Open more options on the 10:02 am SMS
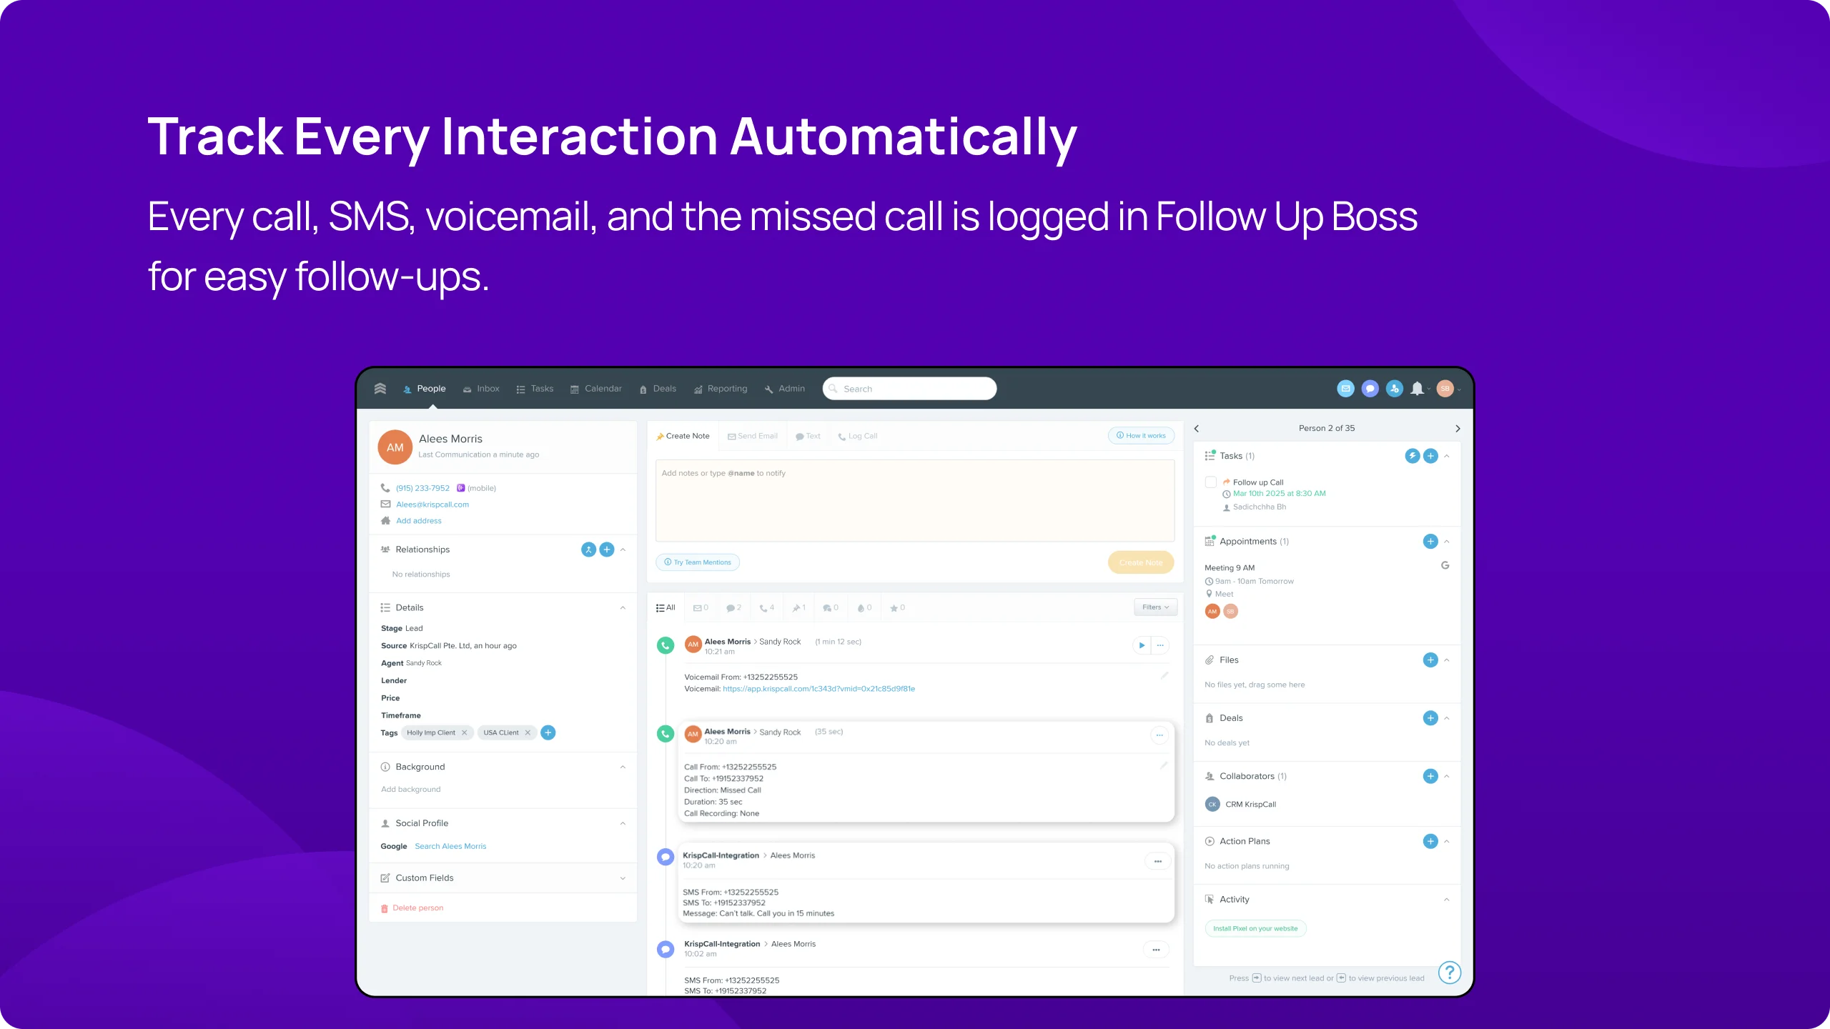1830x1029 pixels. [x=1156, y=950]
